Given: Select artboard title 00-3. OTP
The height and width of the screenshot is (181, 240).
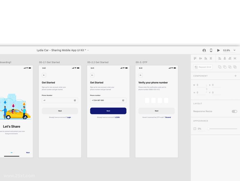Looking at the screenshot, I should tap(141, 62).
